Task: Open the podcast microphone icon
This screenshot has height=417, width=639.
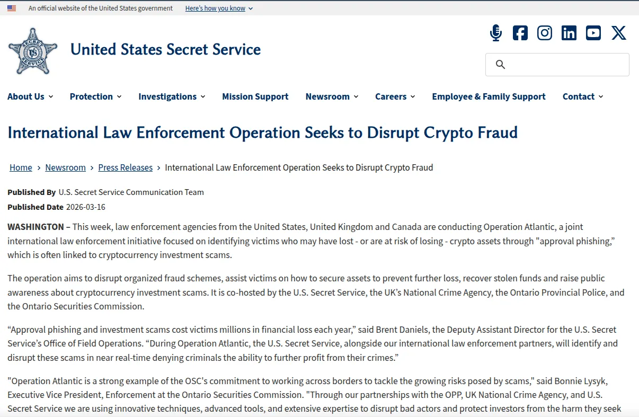Action: (x=496, y=33)
